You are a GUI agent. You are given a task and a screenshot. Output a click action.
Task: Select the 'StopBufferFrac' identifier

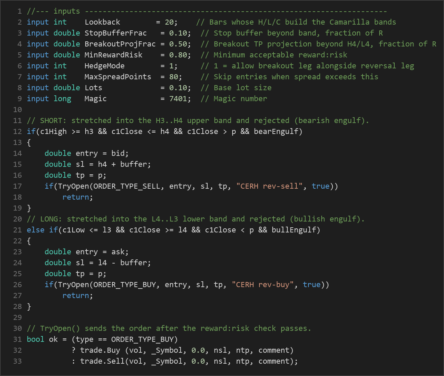(x=116, y=33)
